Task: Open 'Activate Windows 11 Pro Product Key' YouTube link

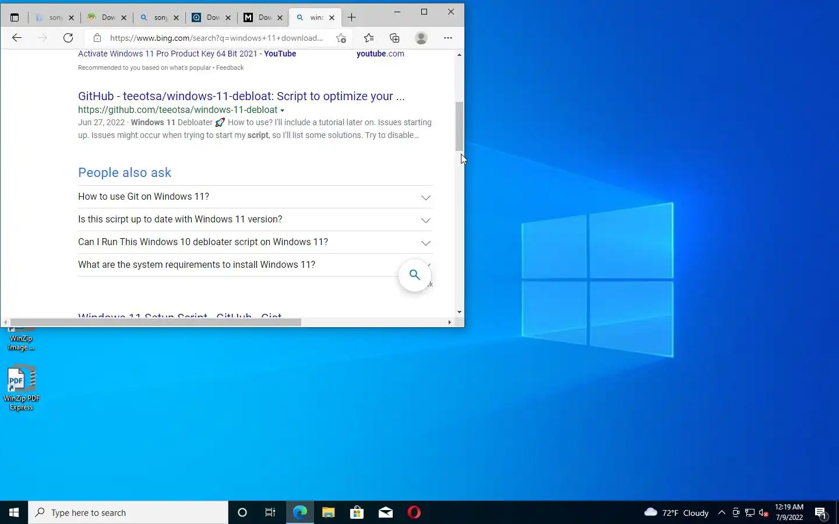Action: point(187,54)
